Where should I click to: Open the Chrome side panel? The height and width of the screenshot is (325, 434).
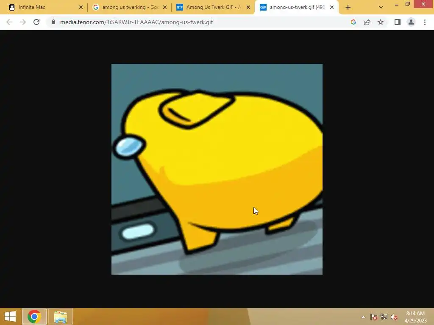coord(398,22)
